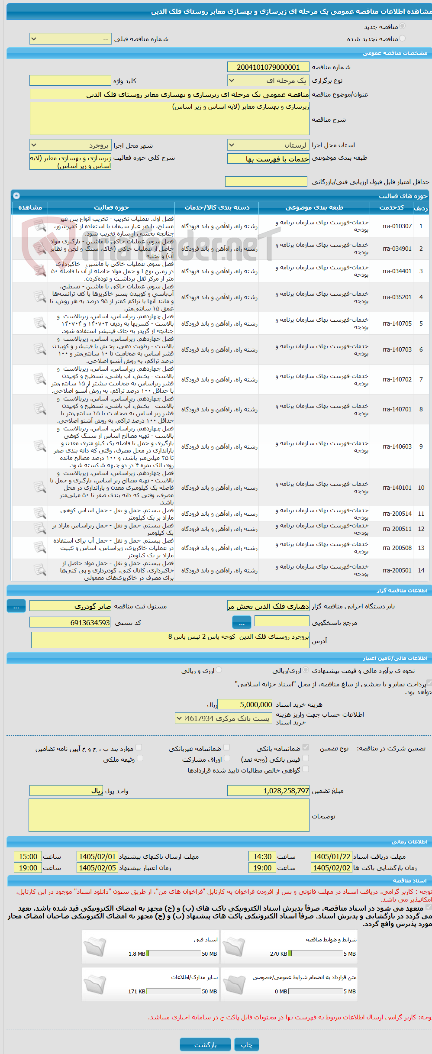
Task: Click هزینه خرید اسناد amount field
Action: (x=245, y=705)
